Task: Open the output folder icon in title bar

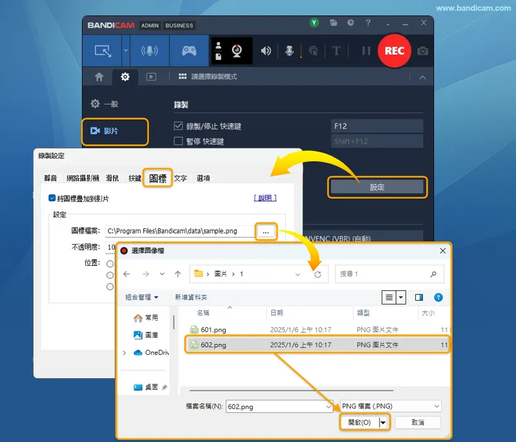Action: (x=333, y=23)
